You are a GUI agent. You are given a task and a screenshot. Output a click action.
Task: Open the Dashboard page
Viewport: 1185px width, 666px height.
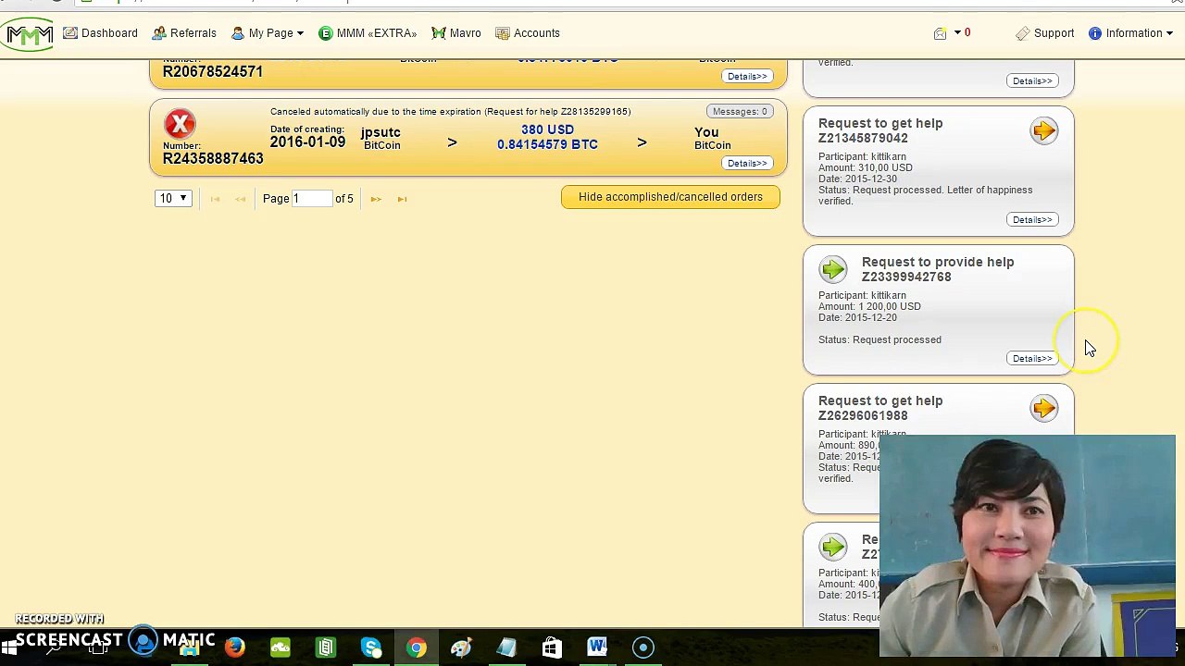coord(100,33)
